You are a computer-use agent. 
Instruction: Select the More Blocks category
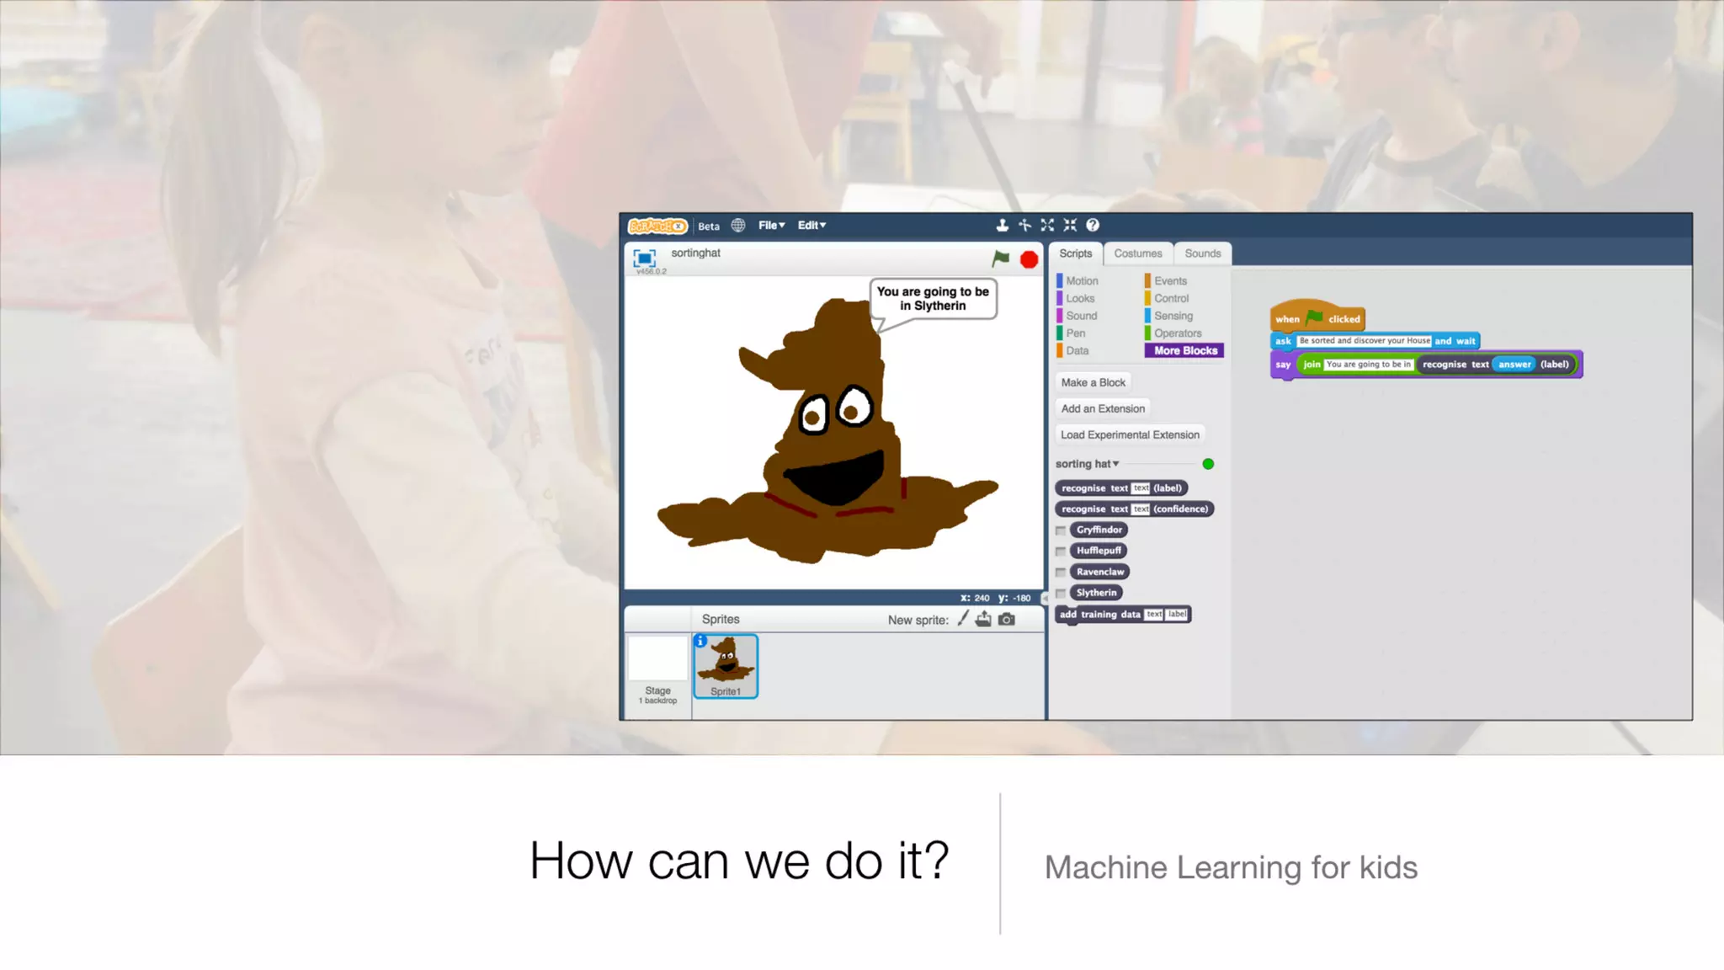pos(1184,351)
